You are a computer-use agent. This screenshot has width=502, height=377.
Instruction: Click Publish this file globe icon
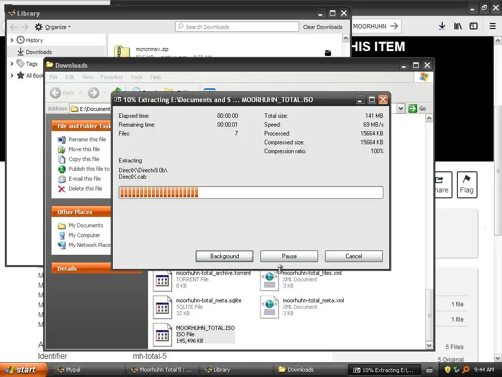62,169
